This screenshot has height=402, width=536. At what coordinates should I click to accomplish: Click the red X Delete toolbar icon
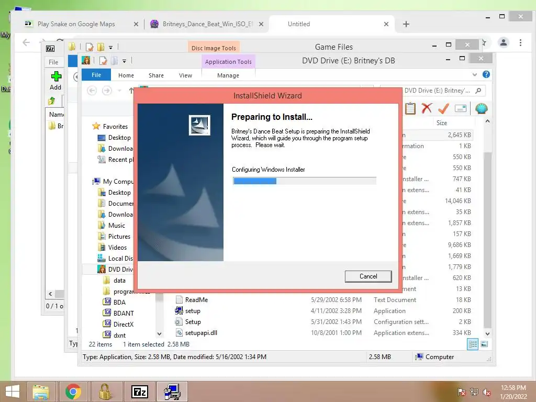pos(426,108)
